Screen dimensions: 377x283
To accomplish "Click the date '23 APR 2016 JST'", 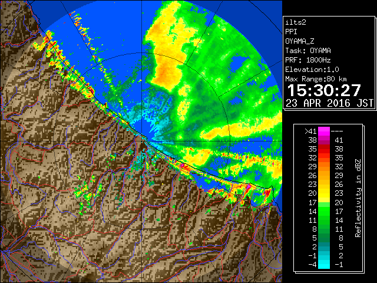I will (329, 103).
